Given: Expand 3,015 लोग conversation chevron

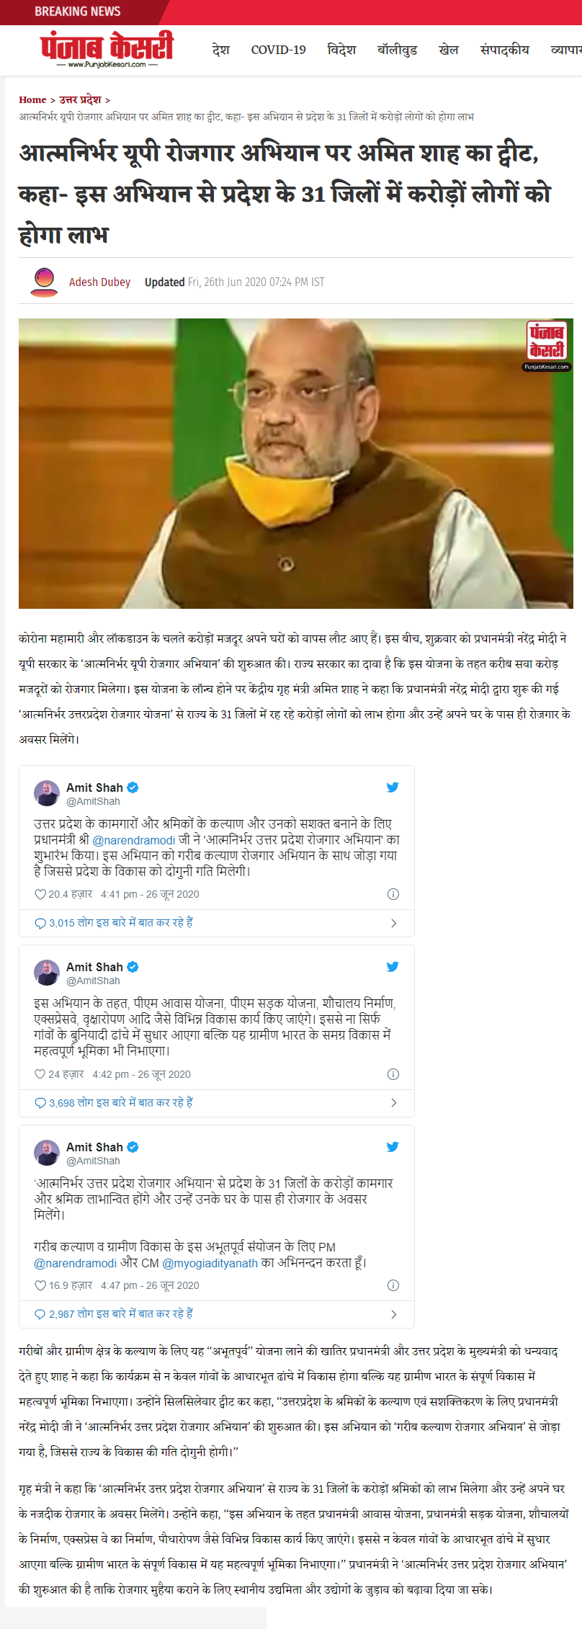Looking at the screenshot, I should (x=393, y=923).
